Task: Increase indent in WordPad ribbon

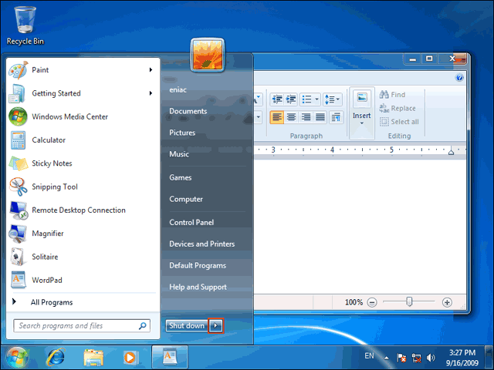Action: pyautogui.click(x=291, y=99)
